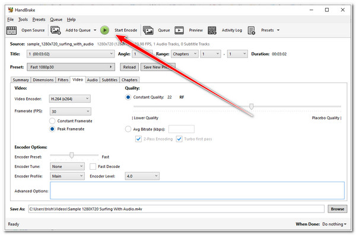Viewport: 356px width, 235px height.
Task: Open the Queue stacked images icon
Action: pos(148,30)
